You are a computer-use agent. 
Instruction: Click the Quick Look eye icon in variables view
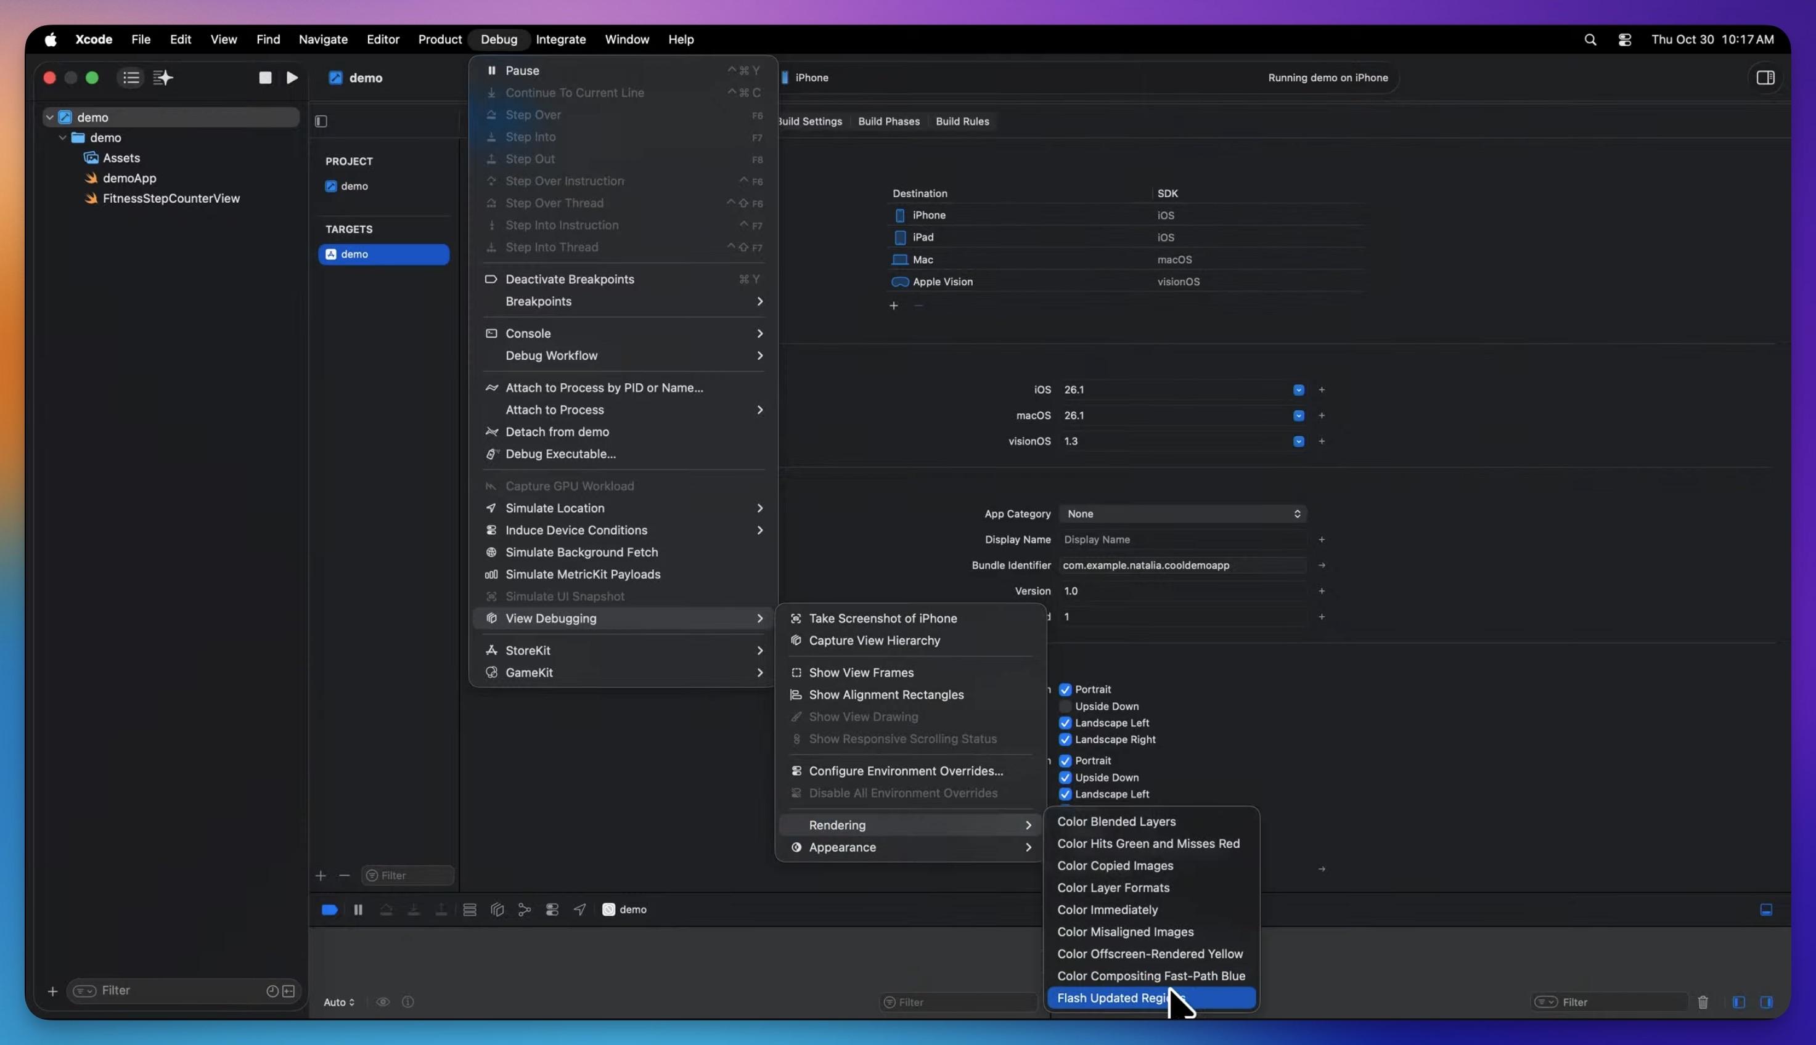[383, 1002]
